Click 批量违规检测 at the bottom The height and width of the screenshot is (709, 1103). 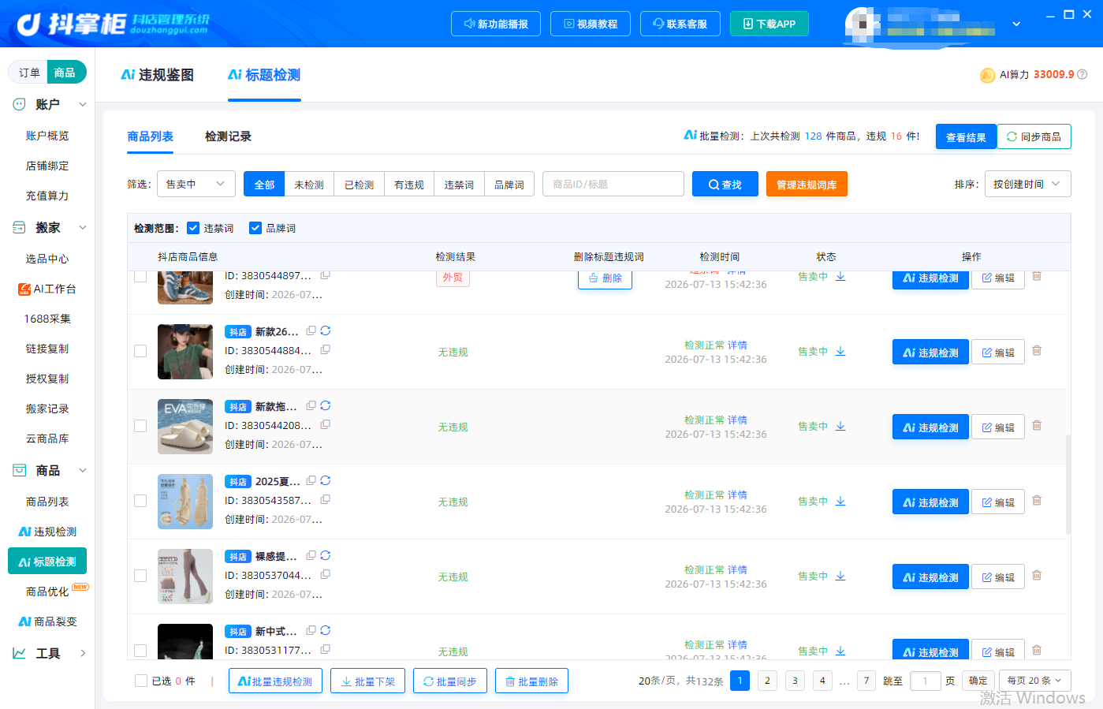click(x=275, y=681)
